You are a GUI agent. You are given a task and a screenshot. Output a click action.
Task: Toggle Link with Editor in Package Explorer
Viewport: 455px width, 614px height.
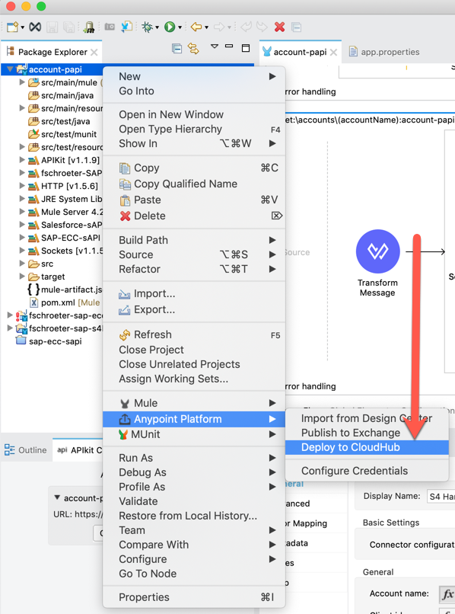click(193, 49)
